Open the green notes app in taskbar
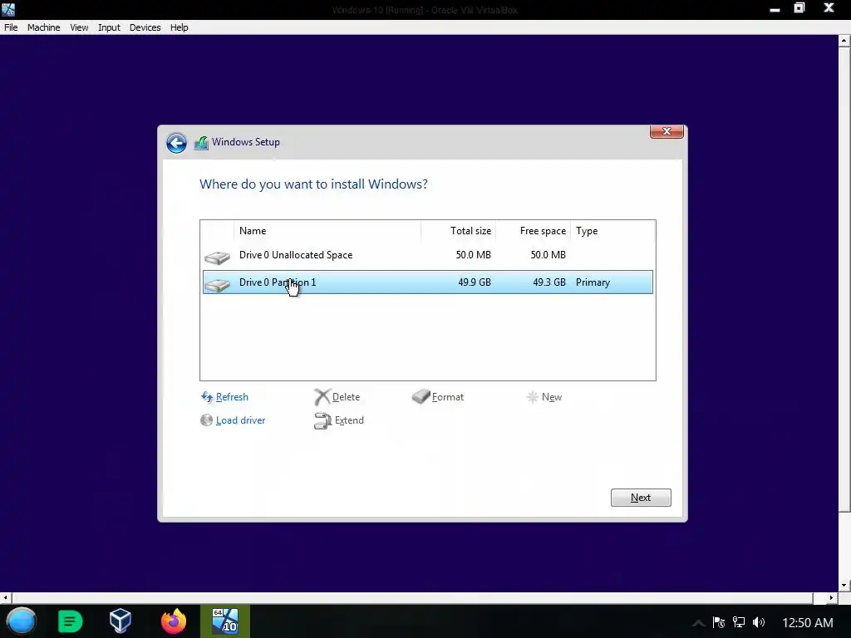This screenshot has width=851, height=638. pos(71,621)
